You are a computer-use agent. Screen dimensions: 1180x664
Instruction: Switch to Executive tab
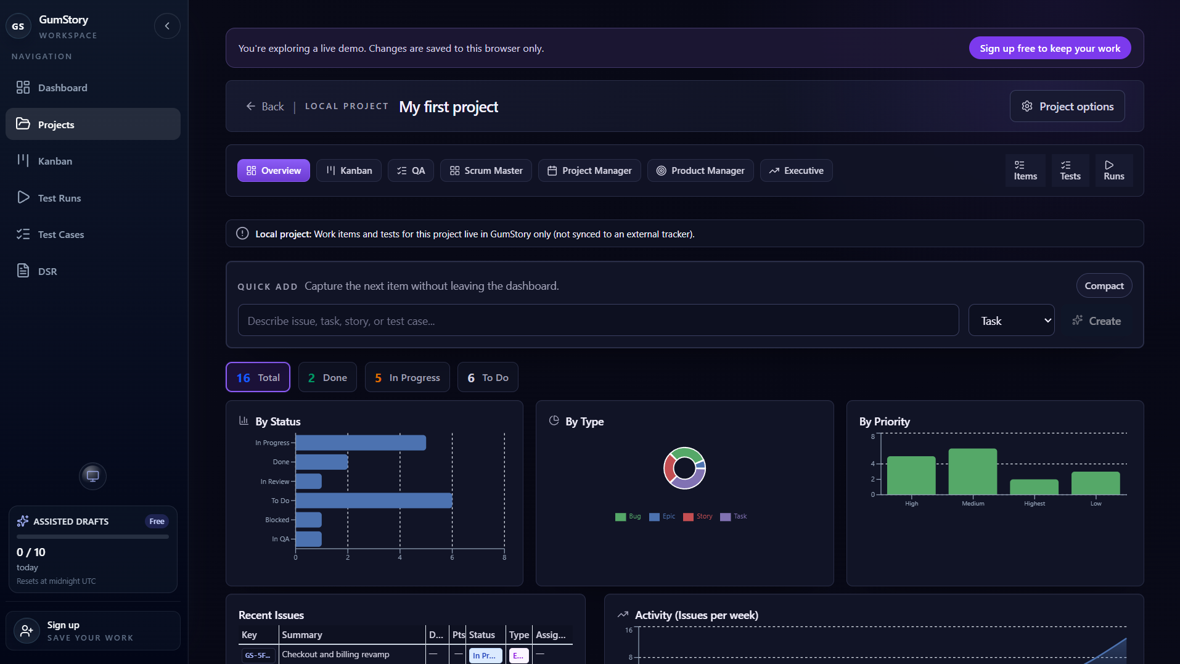click(796, 171)
